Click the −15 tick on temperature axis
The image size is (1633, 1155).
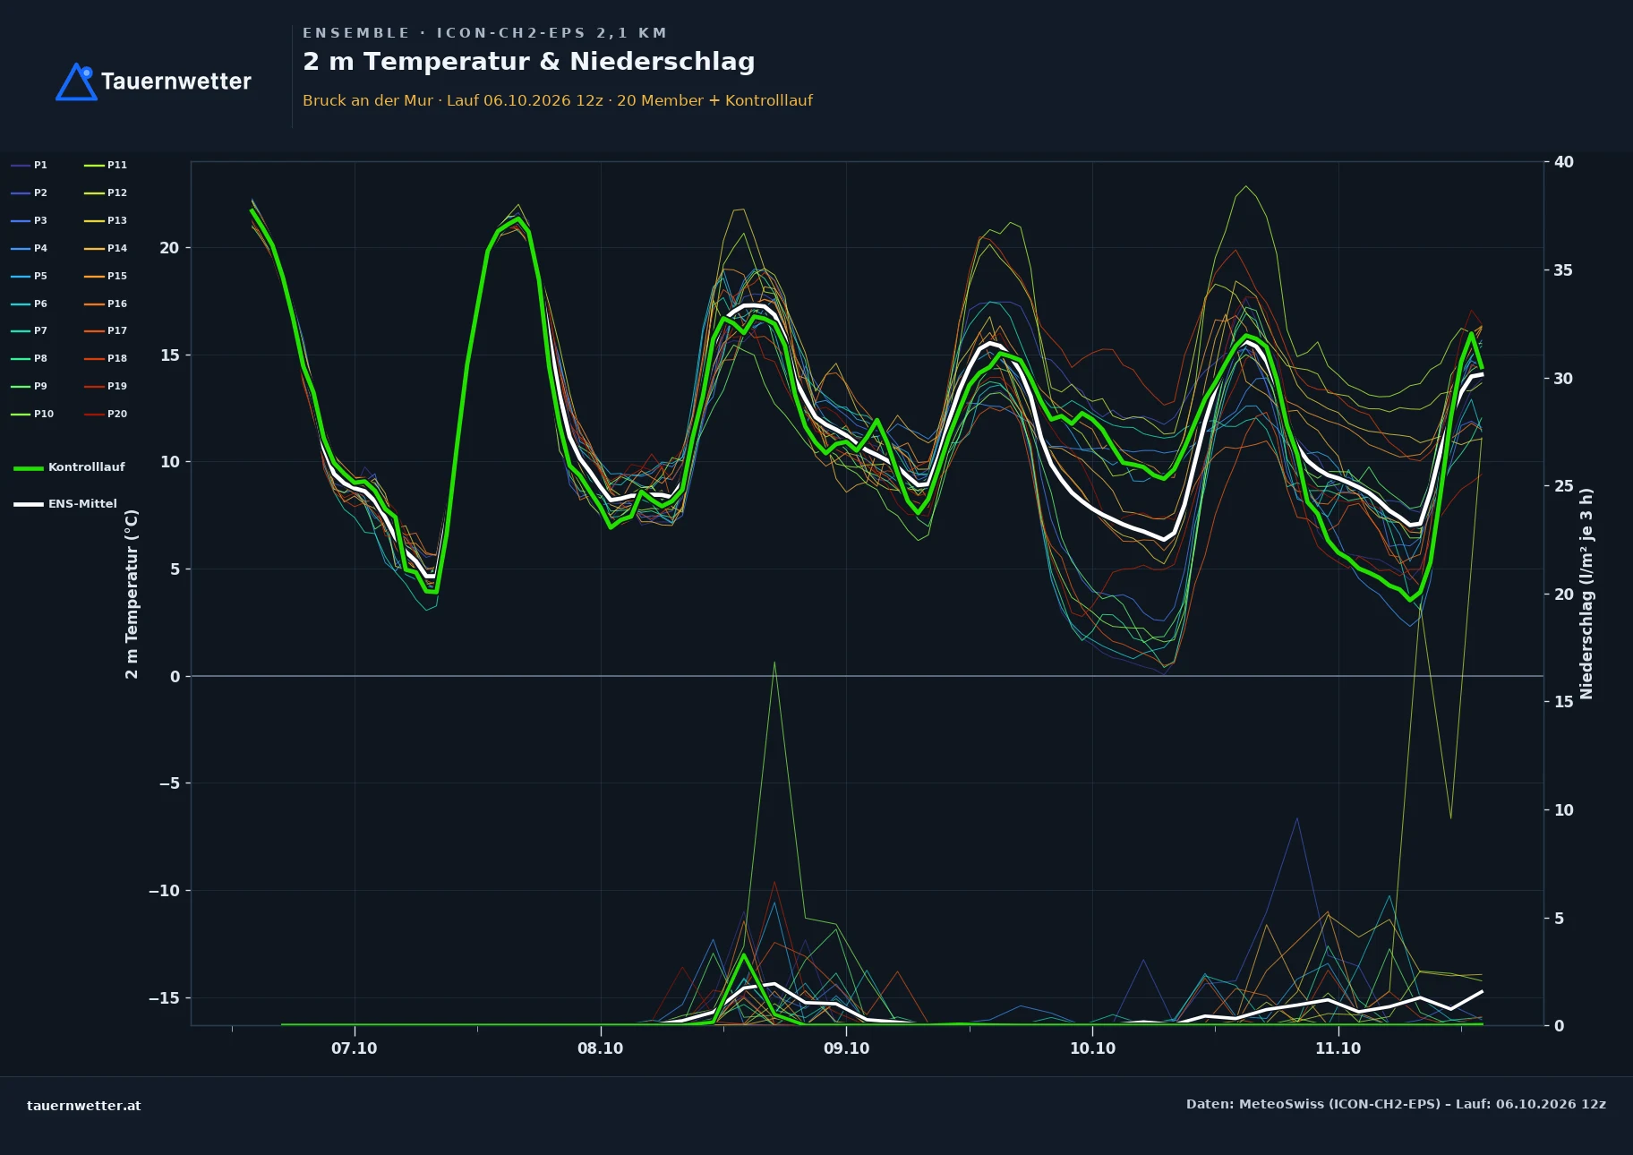coord(164,998)
